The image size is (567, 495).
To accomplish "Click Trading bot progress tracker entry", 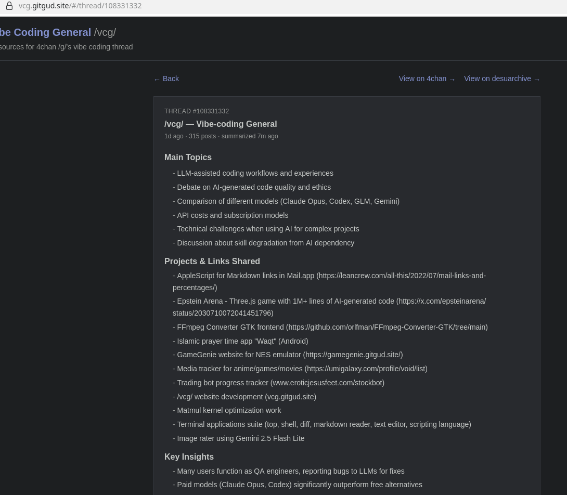I will (278, 383).
